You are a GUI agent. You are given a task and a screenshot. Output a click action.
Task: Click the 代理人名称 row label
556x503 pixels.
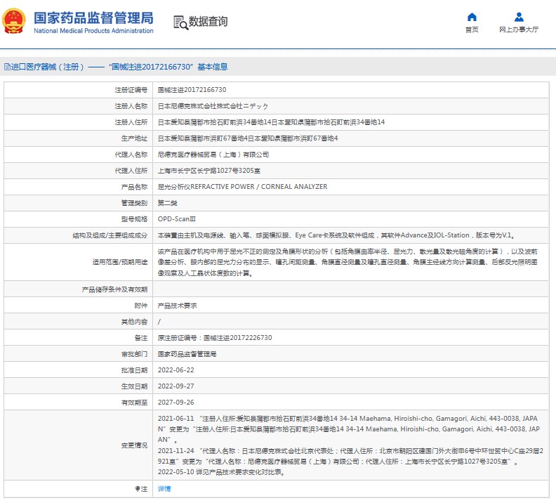coord(131,155)
